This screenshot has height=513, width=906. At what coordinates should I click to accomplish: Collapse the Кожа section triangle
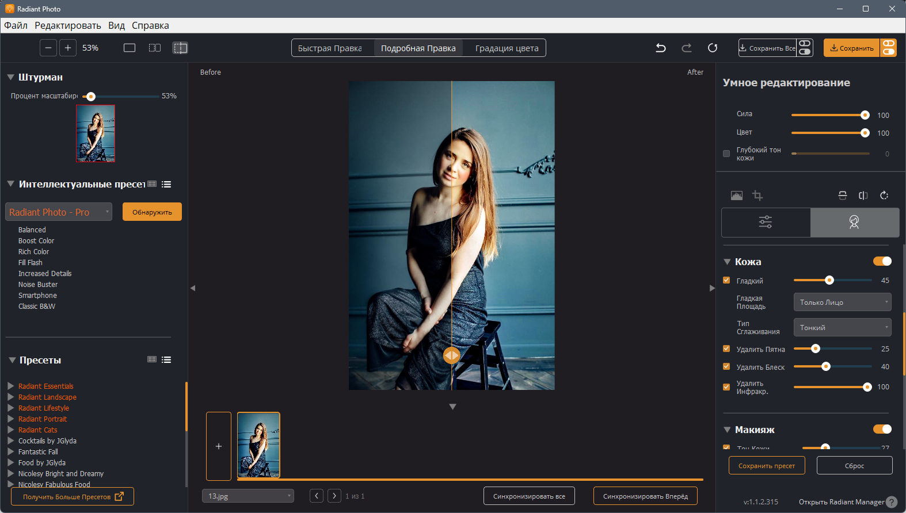727,262
